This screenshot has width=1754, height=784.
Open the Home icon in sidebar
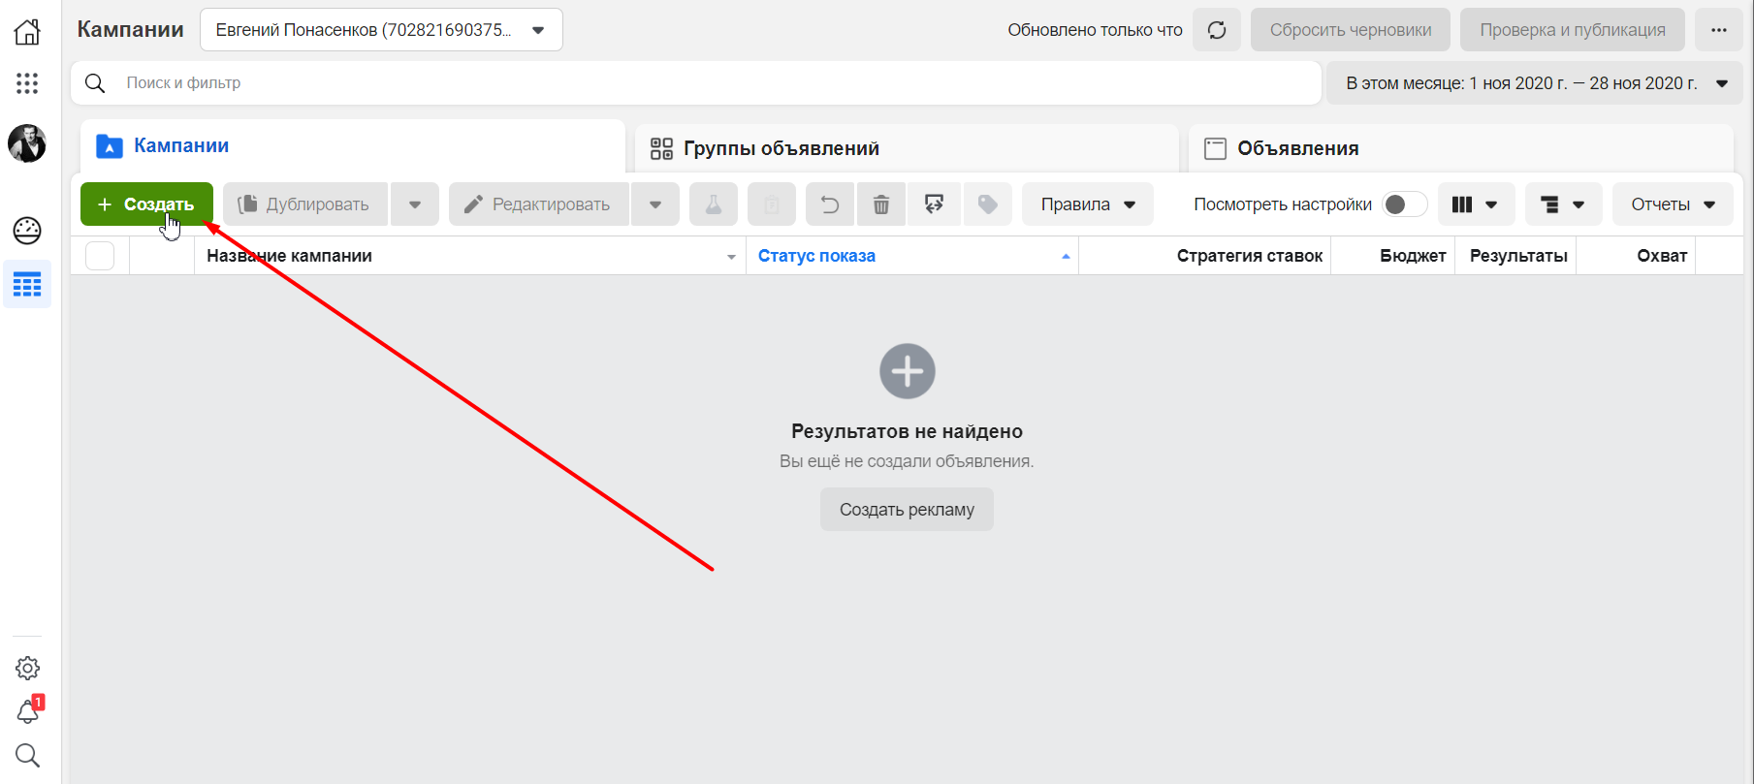pos(27,31)
